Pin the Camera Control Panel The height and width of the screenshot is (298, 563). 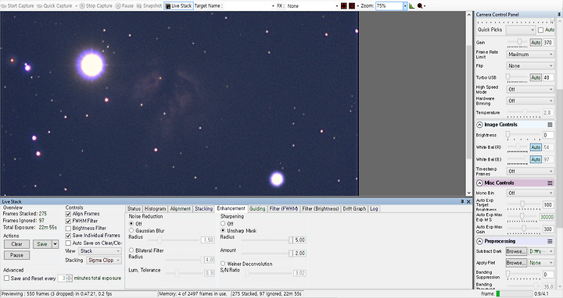(x=559, y=14)
